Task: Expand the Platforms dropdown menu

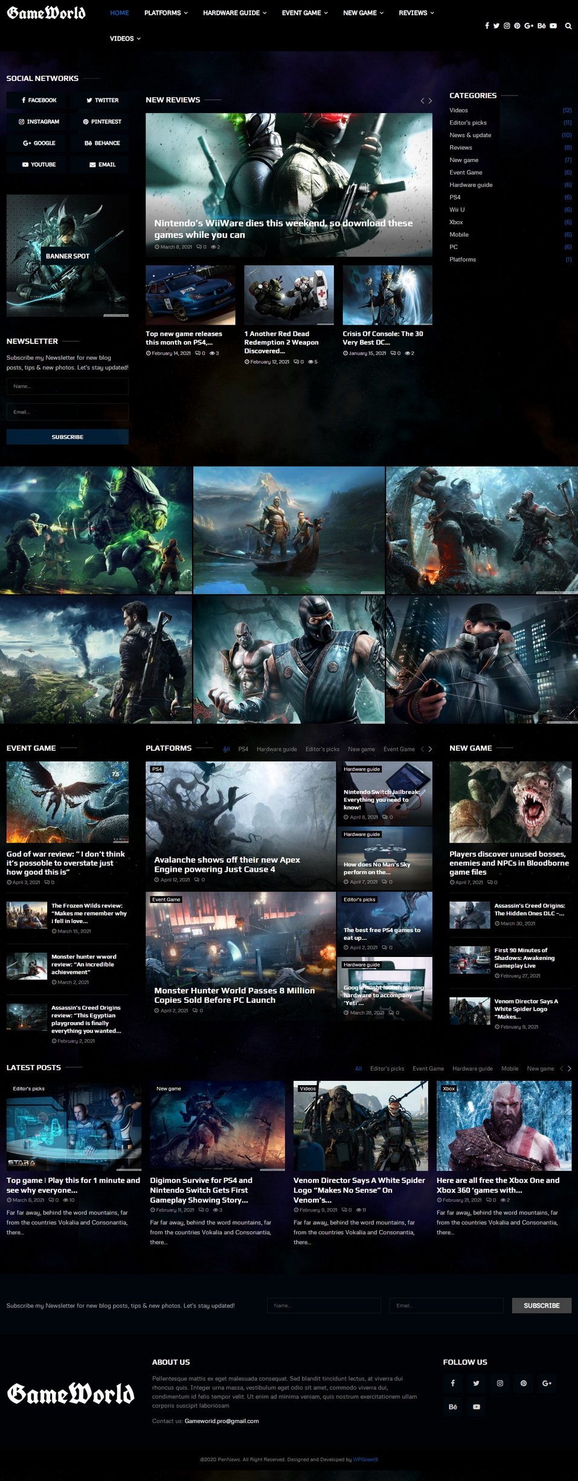Action: (165, 13)
